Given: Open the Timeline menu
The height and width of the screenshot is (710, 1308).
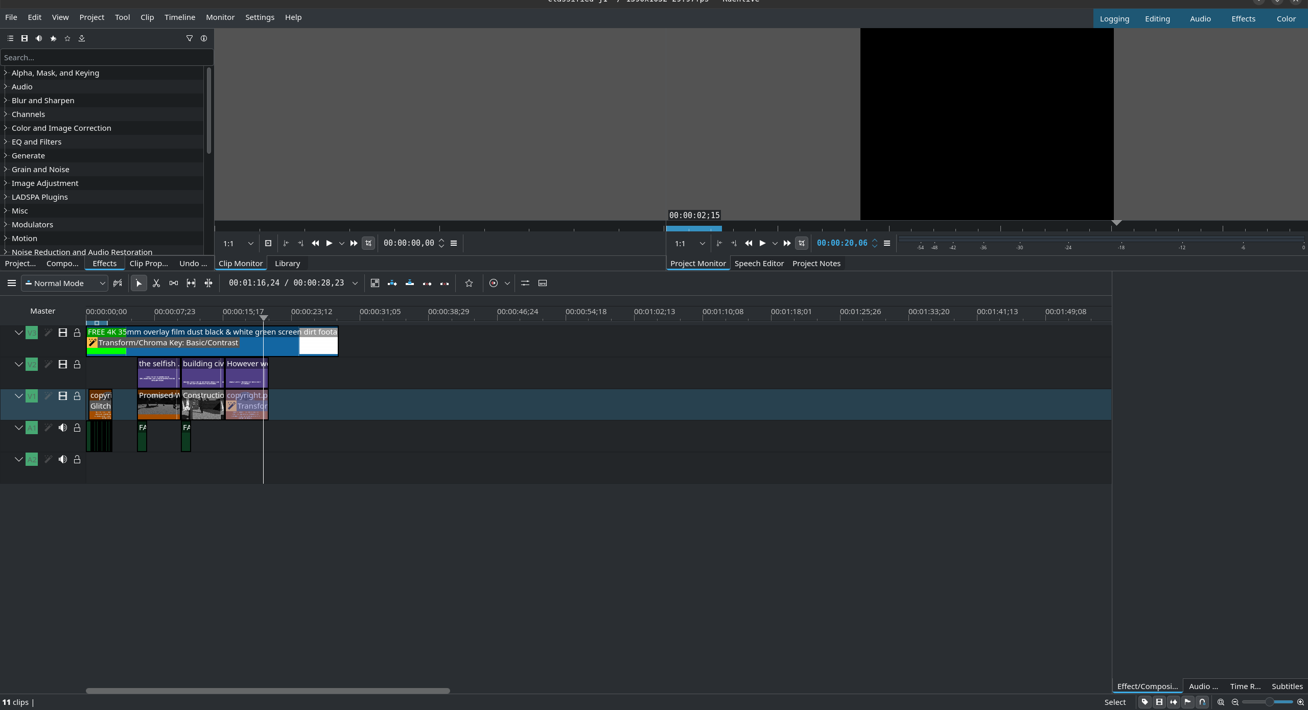Looking at the screenshot, I should click(179, 17).
